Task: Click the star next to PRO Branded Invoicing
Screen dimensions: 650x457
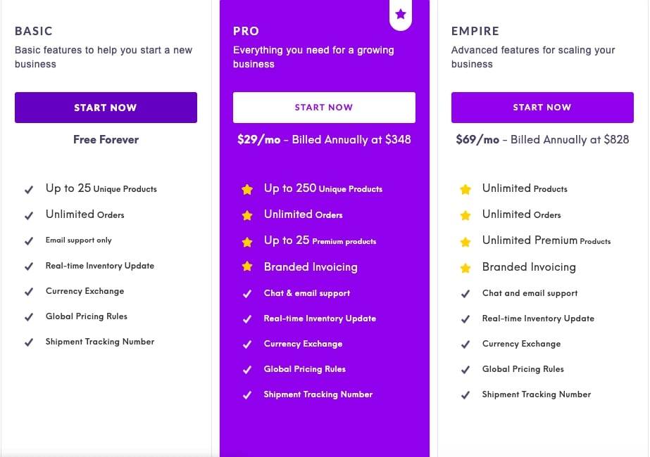Action: [247, 267]
